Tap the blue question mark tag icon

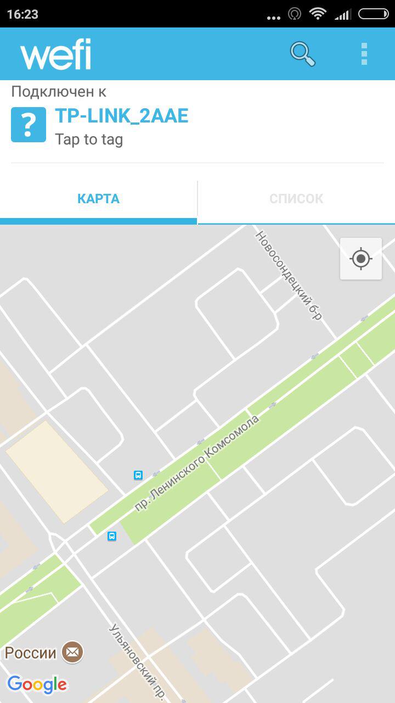[29, 125]
